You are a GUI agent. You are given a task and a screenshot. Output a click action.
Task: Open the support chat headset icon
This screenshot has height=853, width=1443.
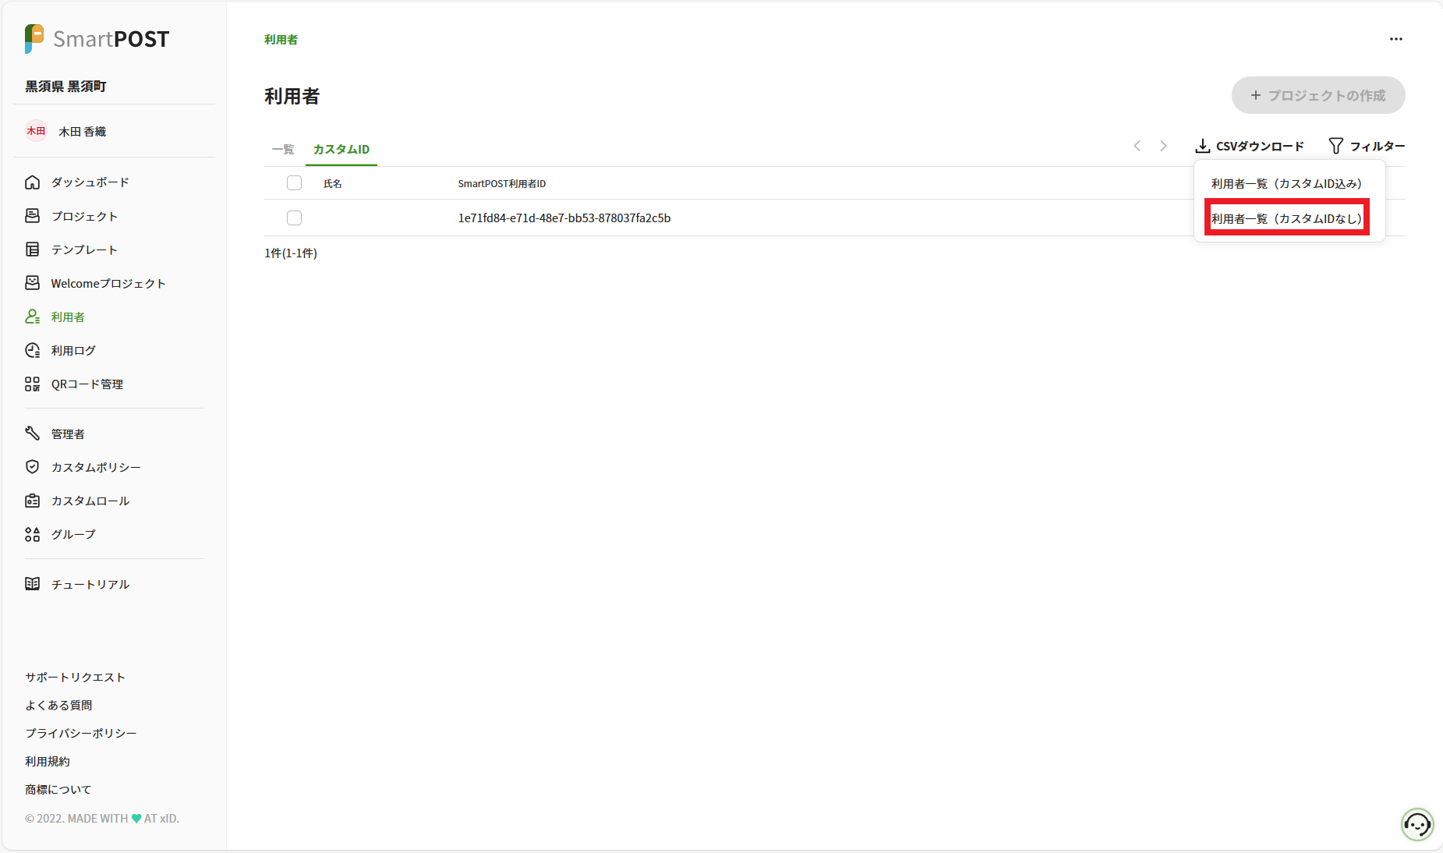(1416, 824)
